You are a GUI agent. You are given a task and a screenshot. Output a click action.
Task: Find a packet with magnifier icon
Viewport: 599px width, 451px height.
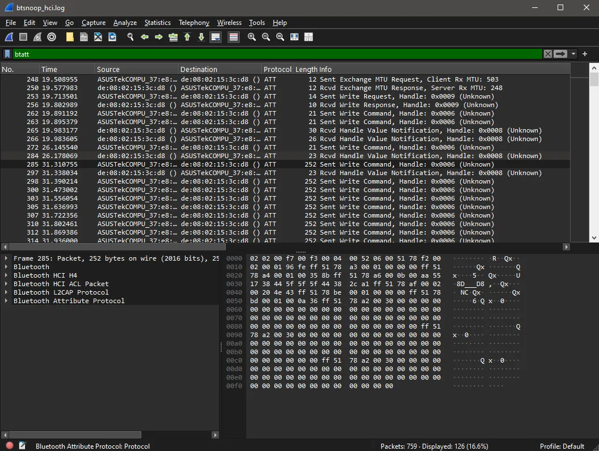point(130,37)
